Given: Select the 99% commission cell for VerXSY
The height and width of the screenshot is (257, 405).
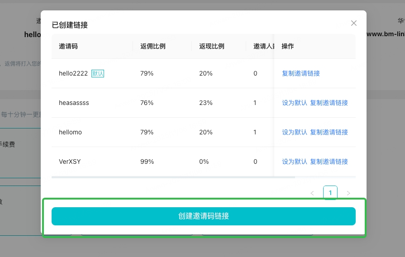Looking at the screenshot, I should 147,162.
